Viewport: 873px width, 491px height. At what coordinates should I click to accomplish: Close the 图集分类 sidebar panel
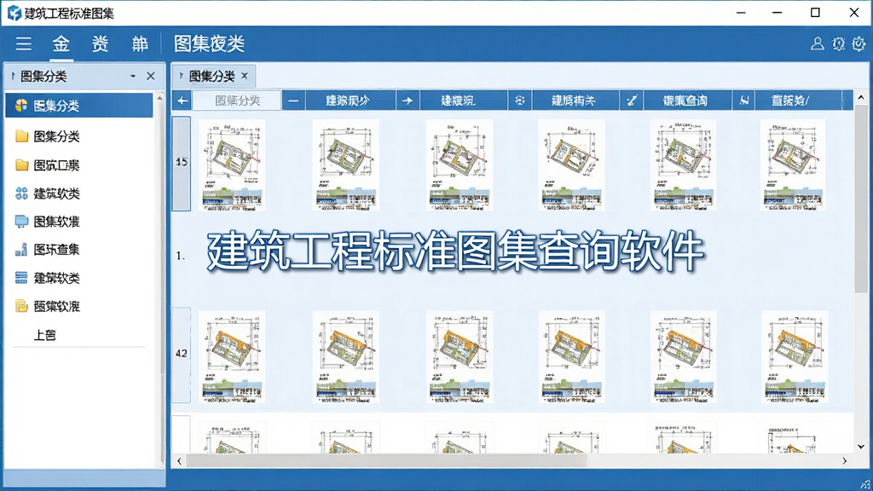coord(150,76)
